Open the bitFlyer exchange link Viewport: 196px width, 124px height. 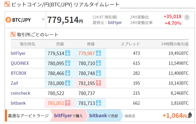(x=18, y=53)
